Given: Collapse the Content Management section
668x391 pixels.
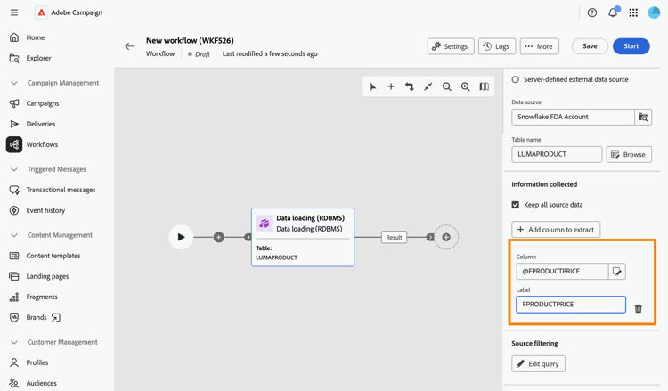Looking at the screenshot, I should click(x=14, y=235).
